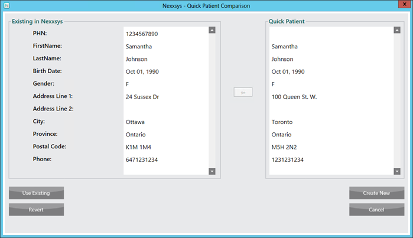Click the Address Line 1: label
The image size is (413, 238).
point(53,96)
